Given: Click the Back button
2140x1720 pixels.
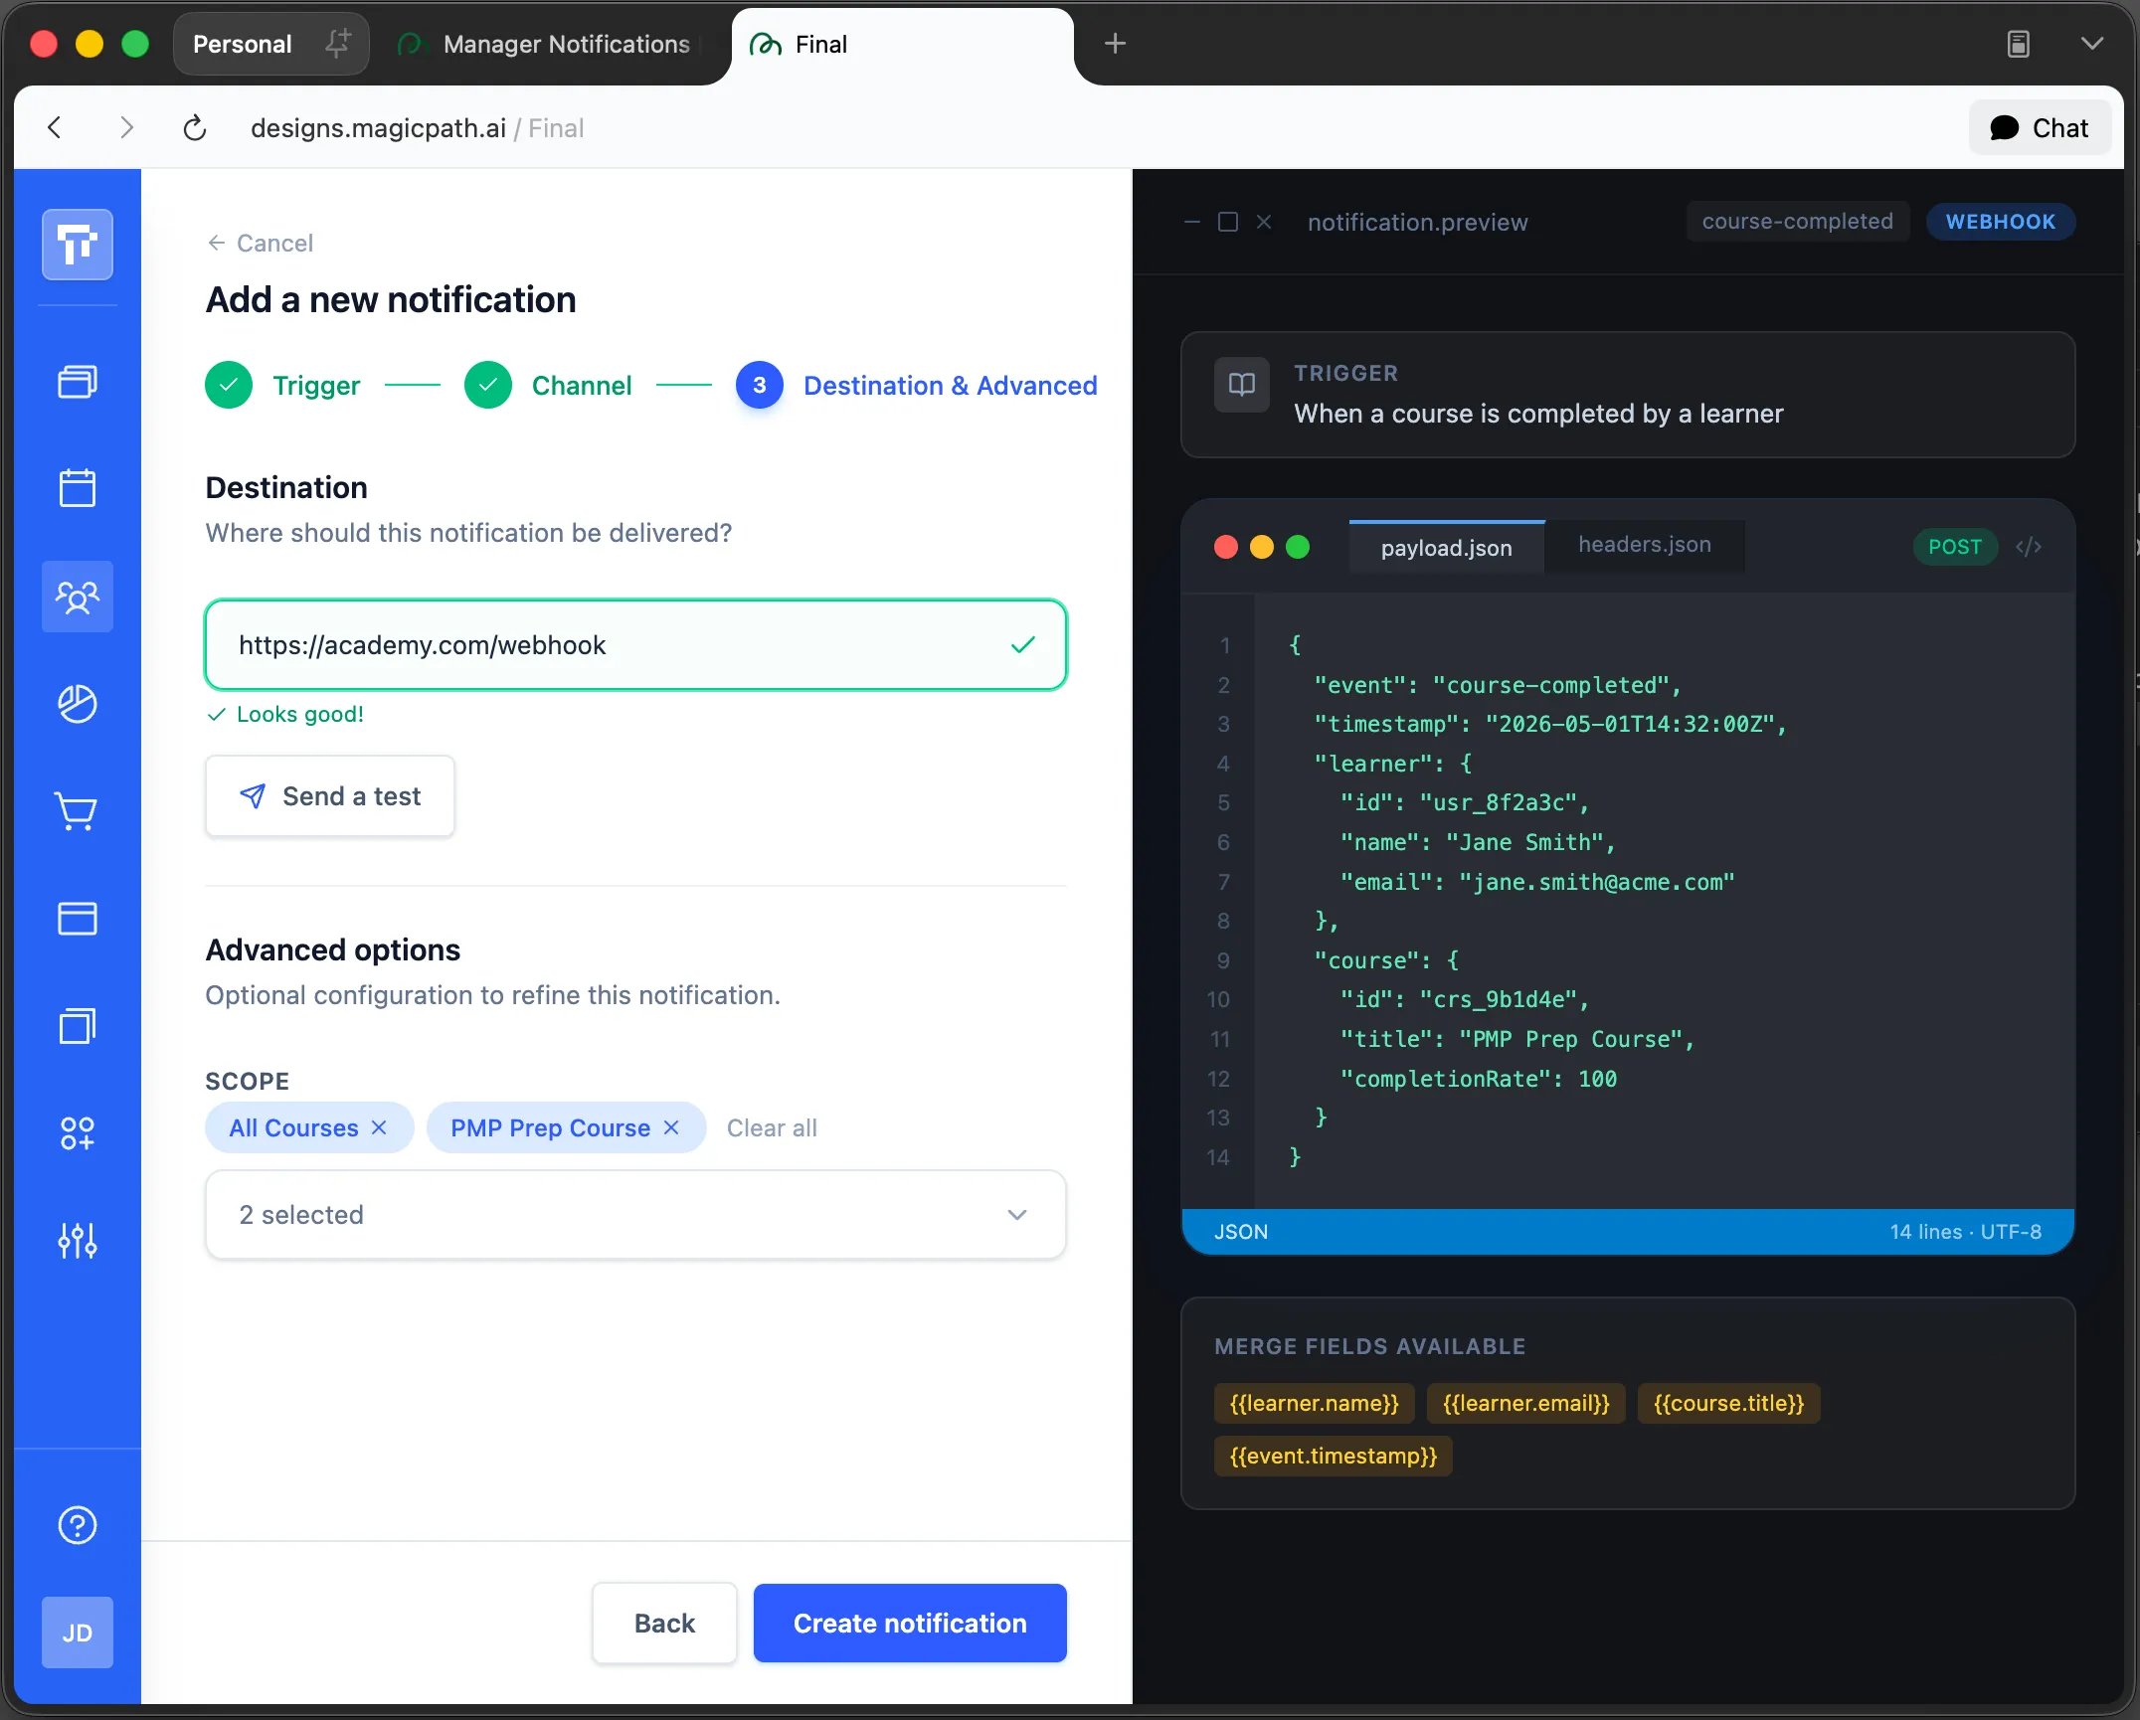Looking at the screenshot, I should 664,1623.
